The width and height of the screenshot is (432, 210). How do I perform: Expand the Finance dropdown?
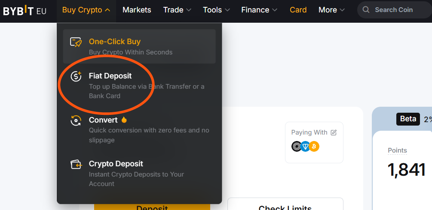point(259,10)
